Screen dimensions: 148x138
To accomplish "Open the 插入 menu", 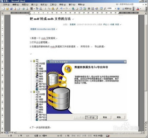I will (x=35, y=5).
